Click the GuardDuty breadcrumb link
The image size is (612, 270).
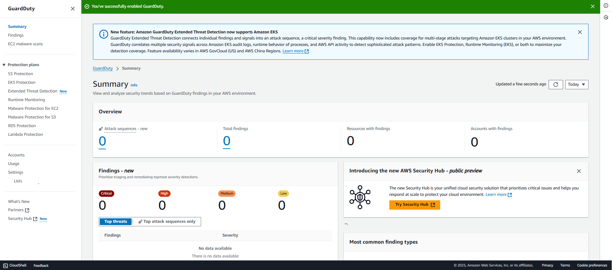(x=103, y=68)
